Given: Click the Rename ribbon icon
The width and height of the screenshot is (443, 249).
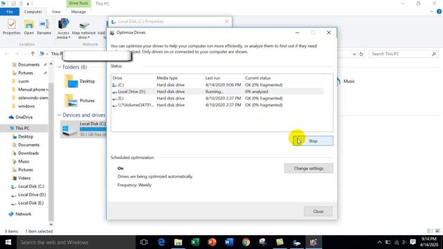Looking at the screenshot, I should pos(44,28).
